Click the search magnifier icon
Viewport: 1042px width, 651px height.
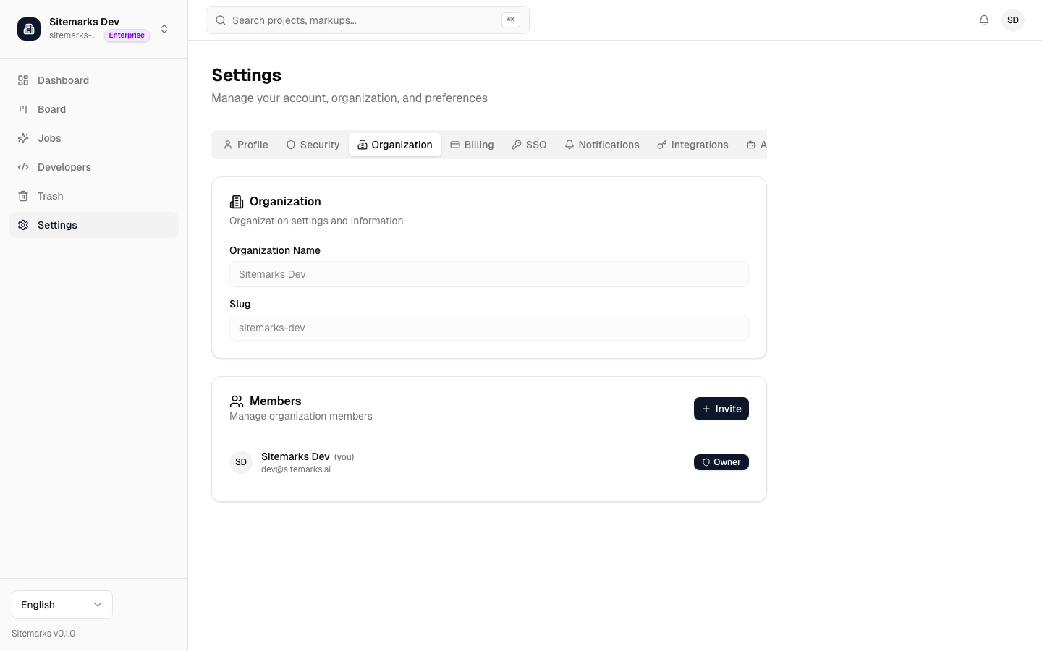[x=221, y=20]
